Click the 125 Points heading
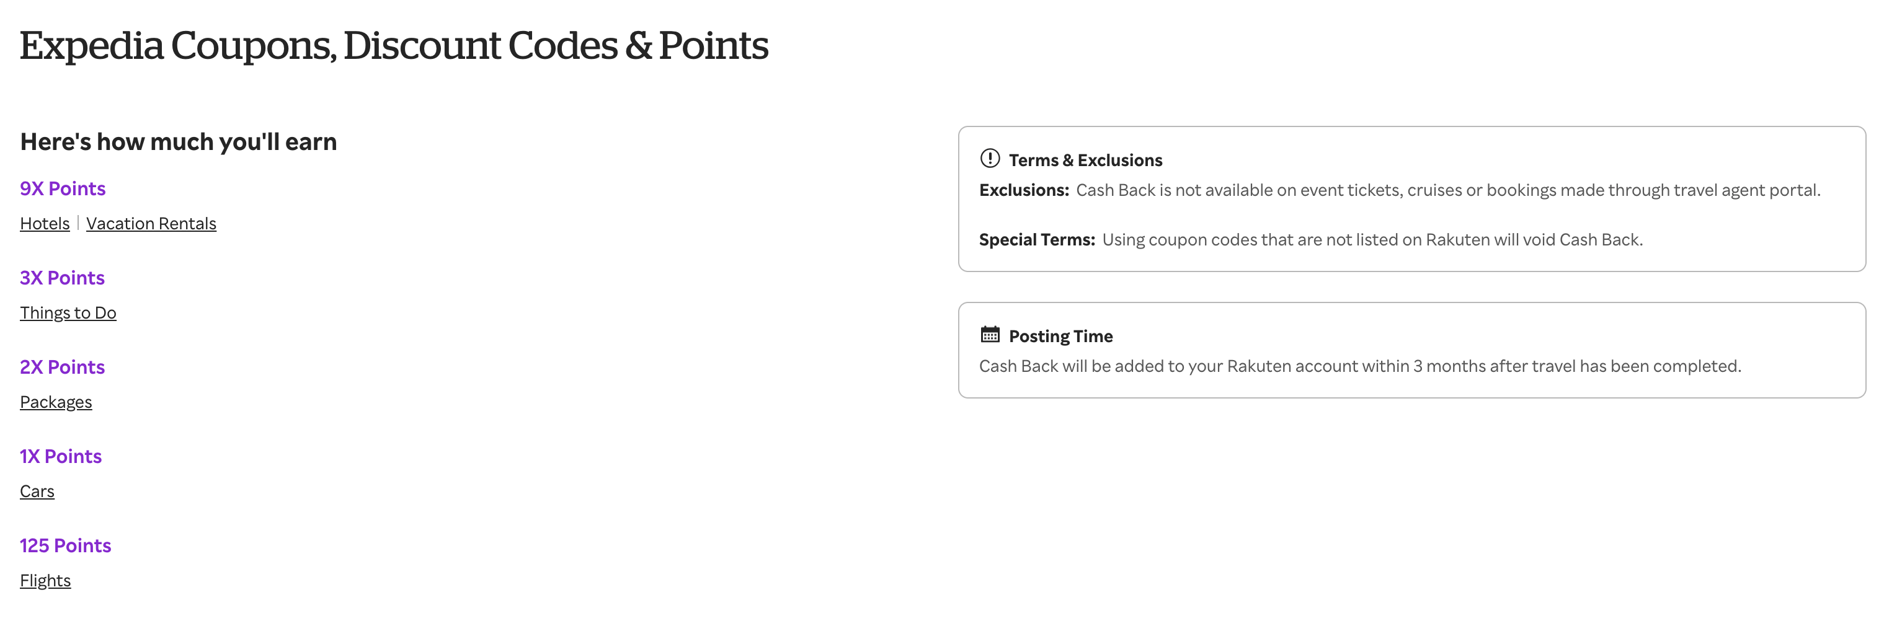Image resolution: width=1884 pixels, height=626 pixels. pos(65,545)
